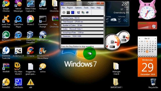
Task: Select the PeerGuardian desktop icon
Action: (x=43, y=36)
